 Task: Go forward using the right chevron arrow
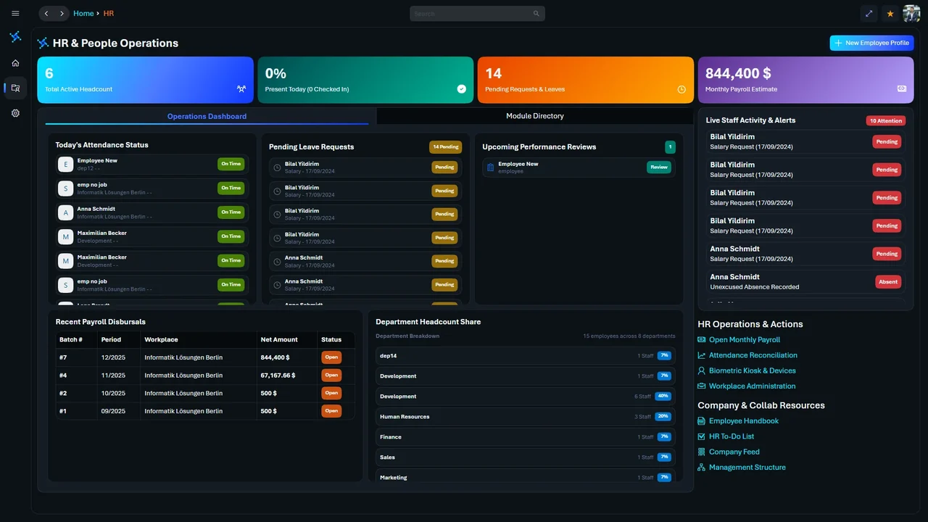coord(62,14)
